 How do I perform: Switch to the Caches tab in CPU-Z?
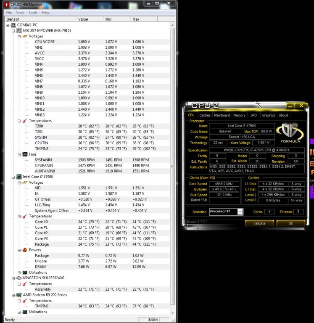click(x=205, y=115)
